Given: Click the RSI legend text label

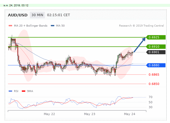Looking at the screenshot, I should point(16,91).
